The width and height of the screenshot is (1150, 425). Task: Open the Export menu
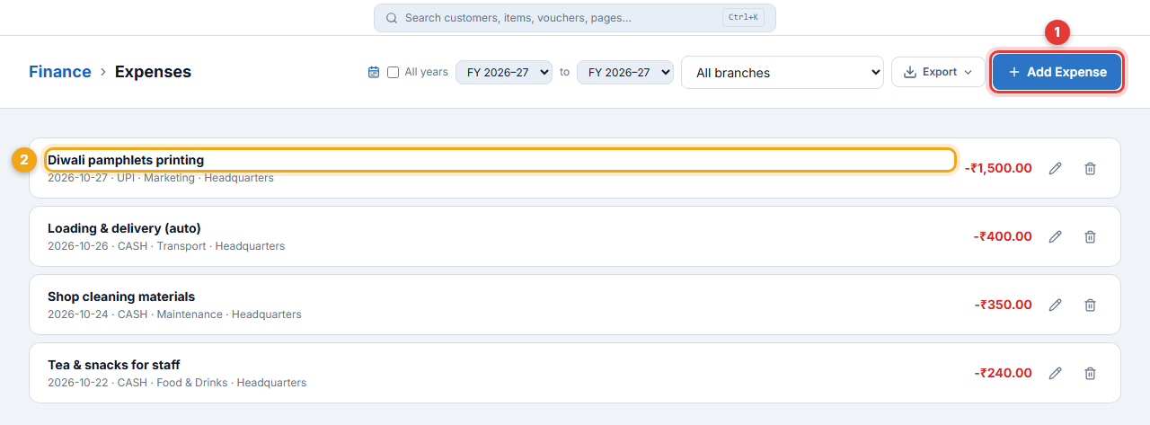tap(938, 72)
